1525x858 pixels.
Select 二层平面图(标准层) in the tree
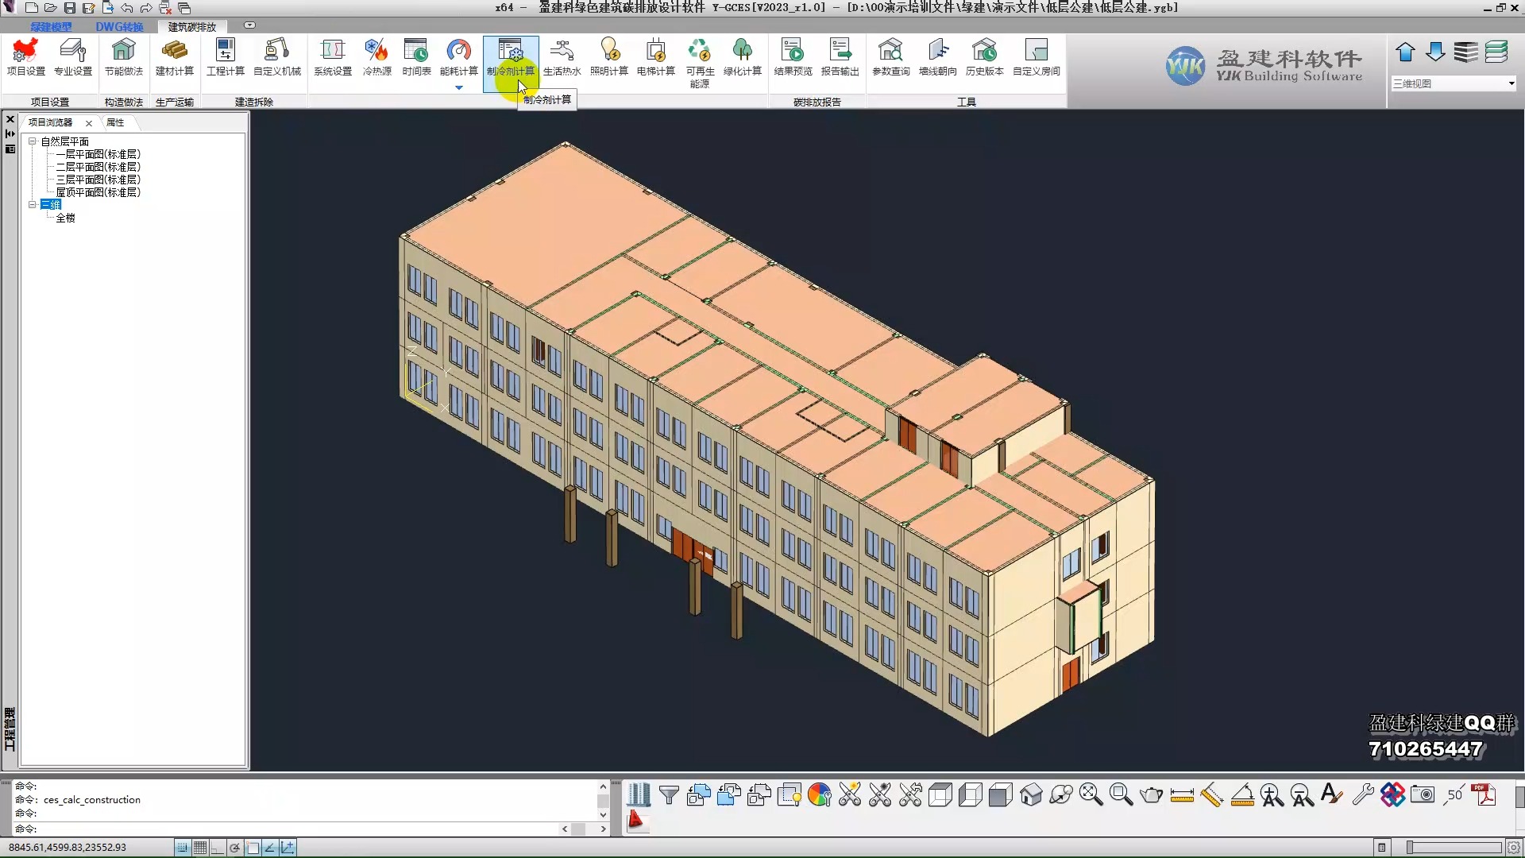point(98,167)
